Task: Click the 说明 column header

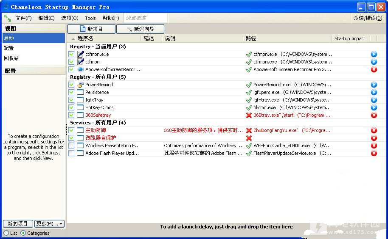Action: 202,38
